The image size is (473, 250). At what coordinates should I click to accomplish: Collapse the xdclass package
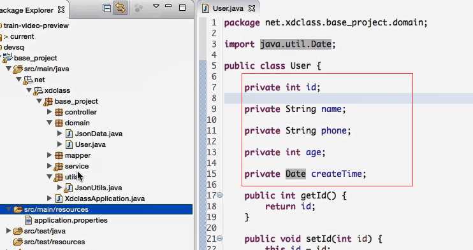(29, 90)
